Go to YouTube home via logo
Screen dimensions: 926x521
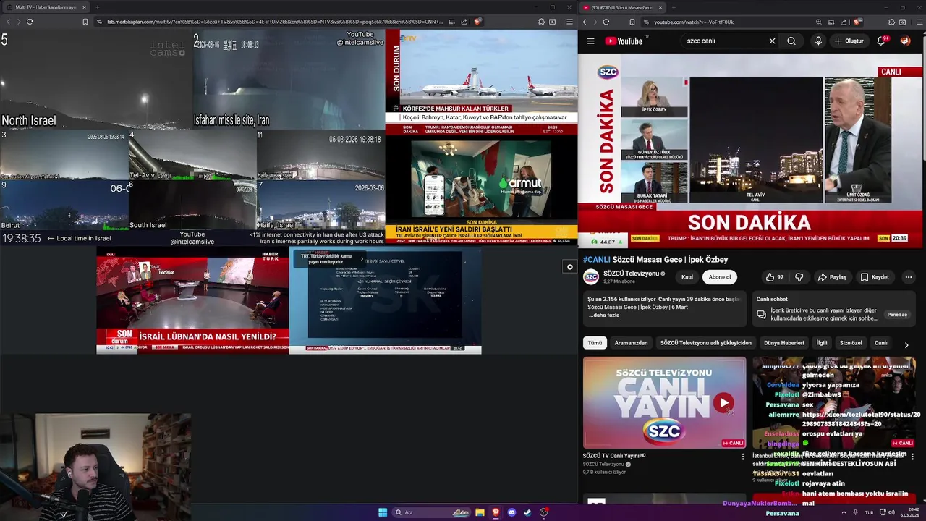click(624, 41)
